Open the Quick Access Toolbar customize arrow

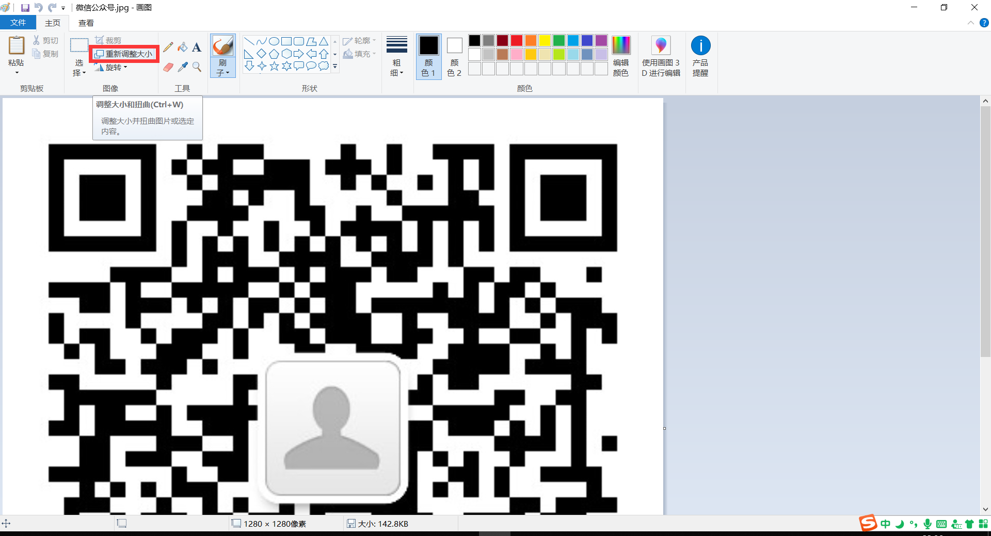(x=63, y=8)
